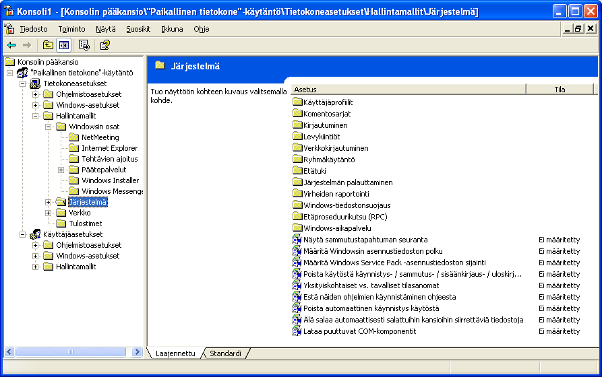Click the Kirjautuminen folder icon
Screen dimensions: 602x377
click(297, 125)
